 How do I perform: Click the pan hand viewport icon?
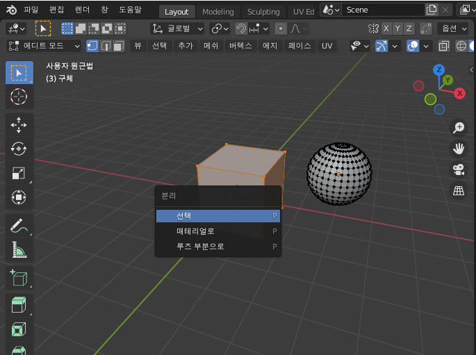pos(459,149)
